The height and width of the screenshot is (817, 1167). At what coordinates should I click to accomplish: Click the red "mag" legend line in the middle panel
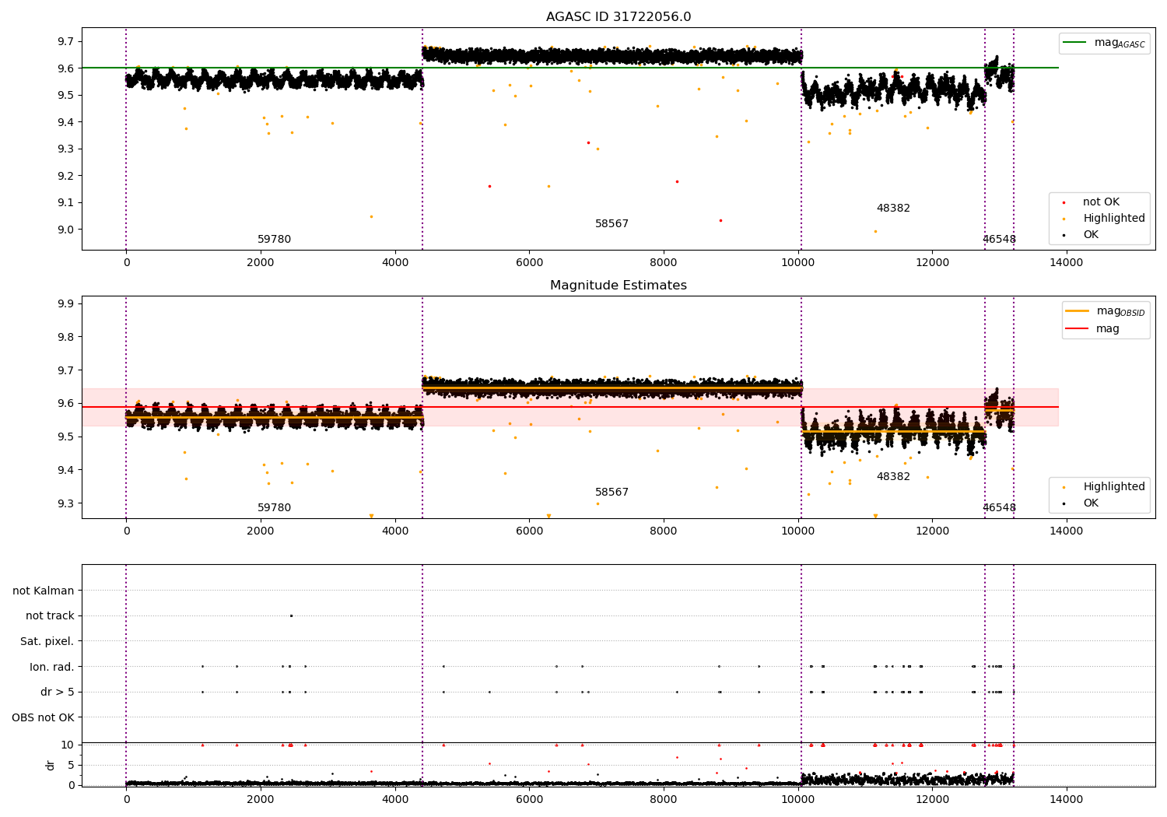pos(1078,329)
